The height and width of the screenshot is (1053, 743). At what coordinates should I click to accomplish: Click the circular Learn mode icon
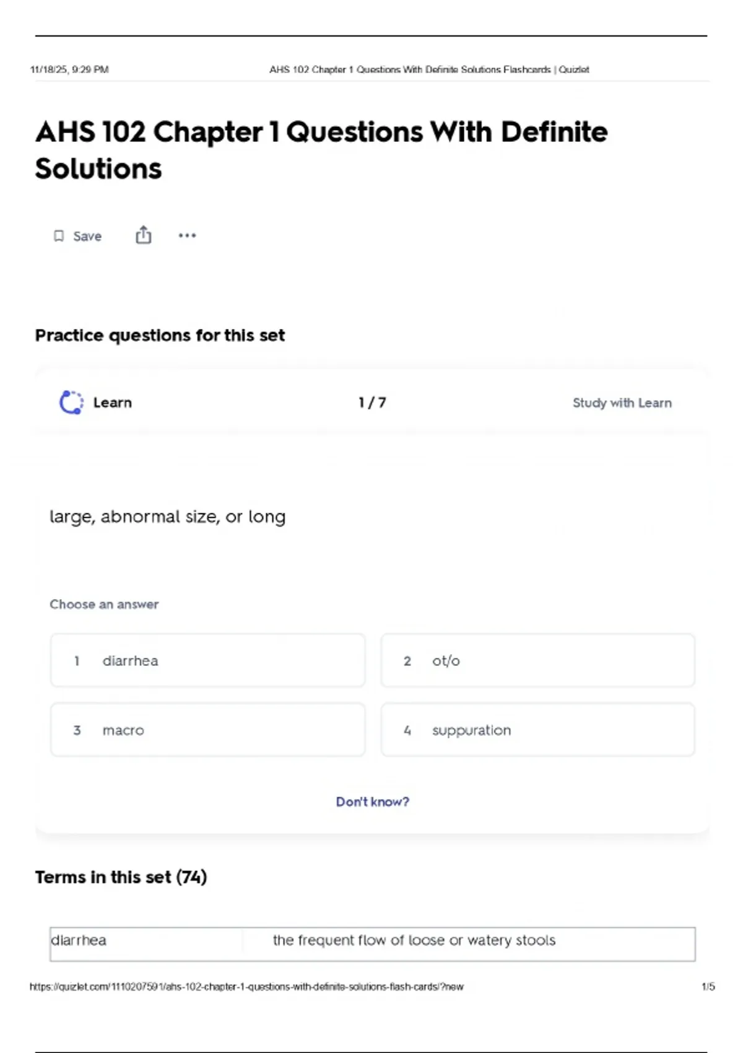71,403
